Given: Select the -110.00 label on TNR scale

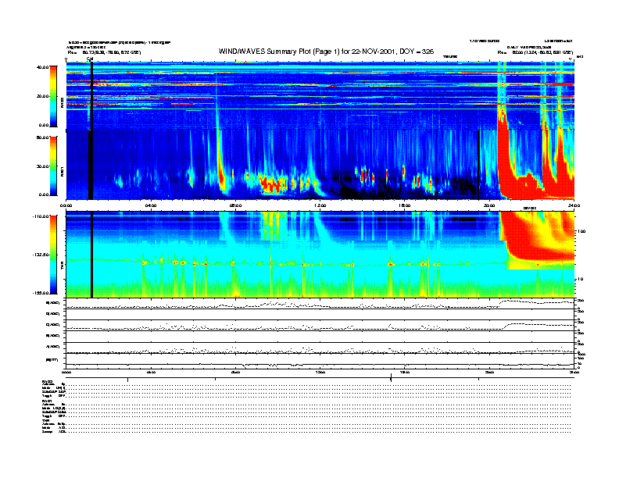Looking at the screenshot, I should click(x=41, y=216).
